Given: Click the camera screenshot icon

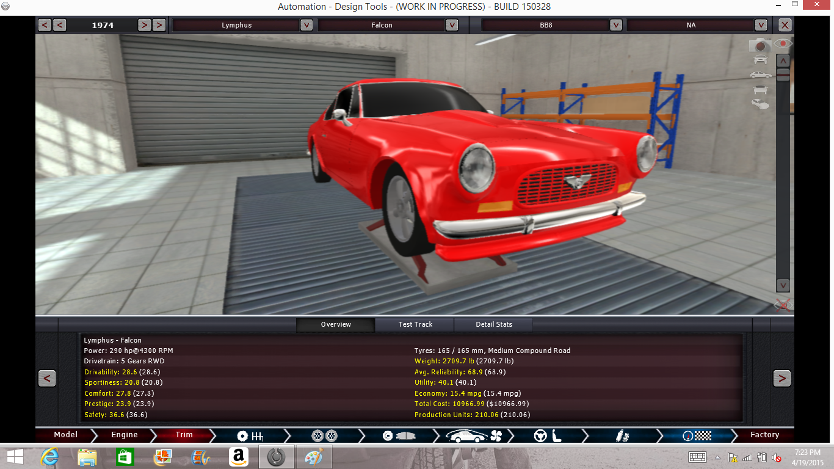Looking at the screenshot, I should [x=760, y=45].
